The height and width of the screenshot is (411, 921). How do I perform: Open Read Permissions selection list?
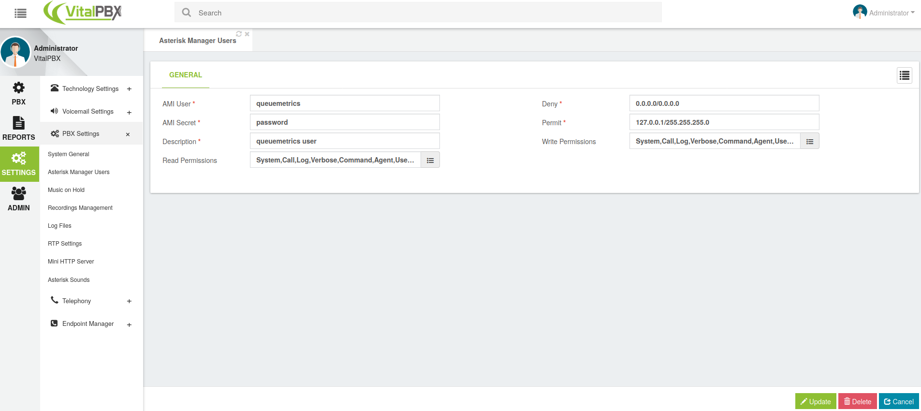[430, 160]
